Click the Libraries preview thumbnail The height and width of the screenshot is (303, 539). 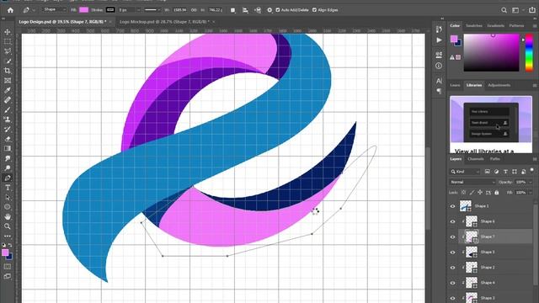[491, 120]
